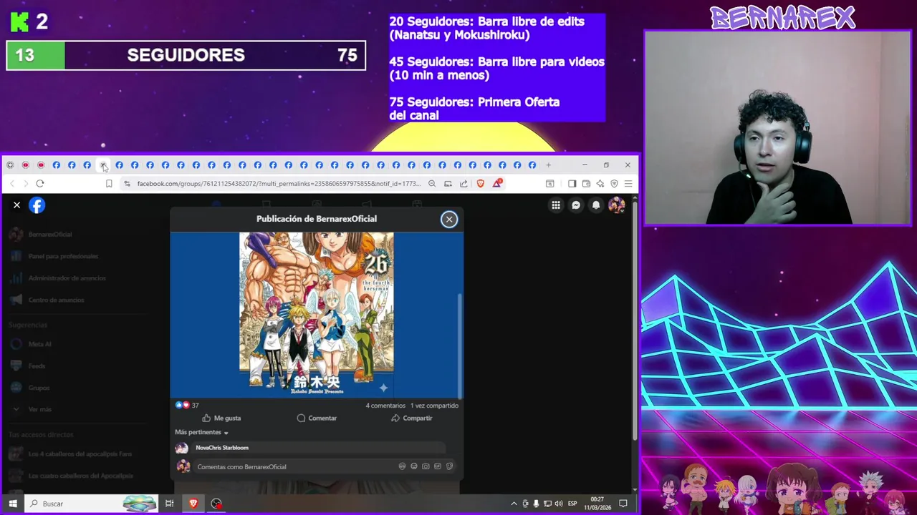Open the Leo AI sparkle icon
Screen dimensions: 917x515
click(x=600, y=184)
